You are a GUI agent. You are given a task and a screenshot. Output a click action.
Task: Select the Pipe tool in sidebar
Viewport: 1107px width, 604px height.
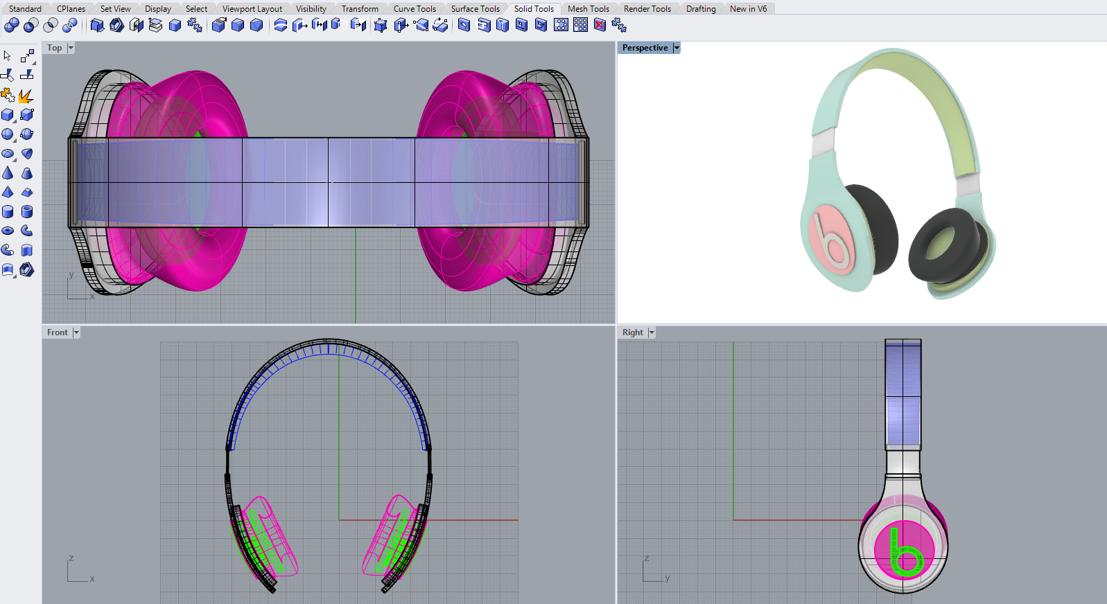(27, 231)
